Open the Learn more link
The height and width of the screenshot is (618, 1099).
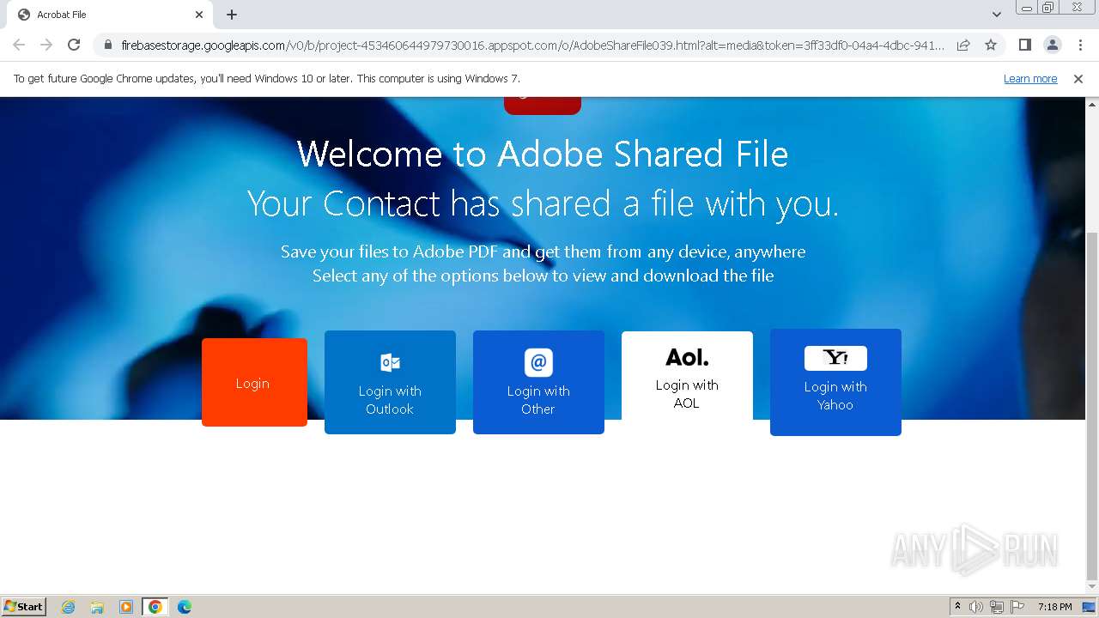coord(1030,79)
